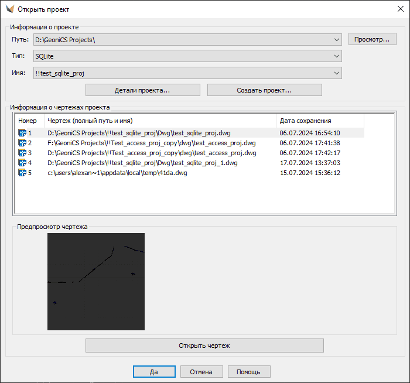
Task: Click the drawing preview thumbnail
Action: 96,282
